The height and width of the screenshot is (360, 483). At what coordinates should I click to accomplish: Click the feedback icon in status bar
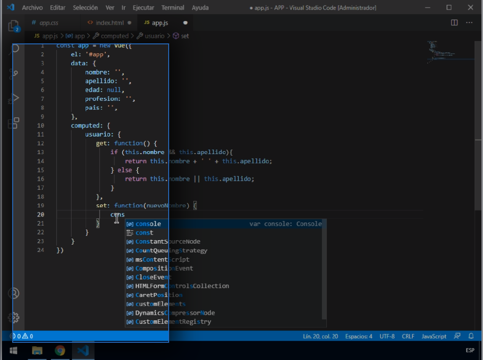(457, 336)
